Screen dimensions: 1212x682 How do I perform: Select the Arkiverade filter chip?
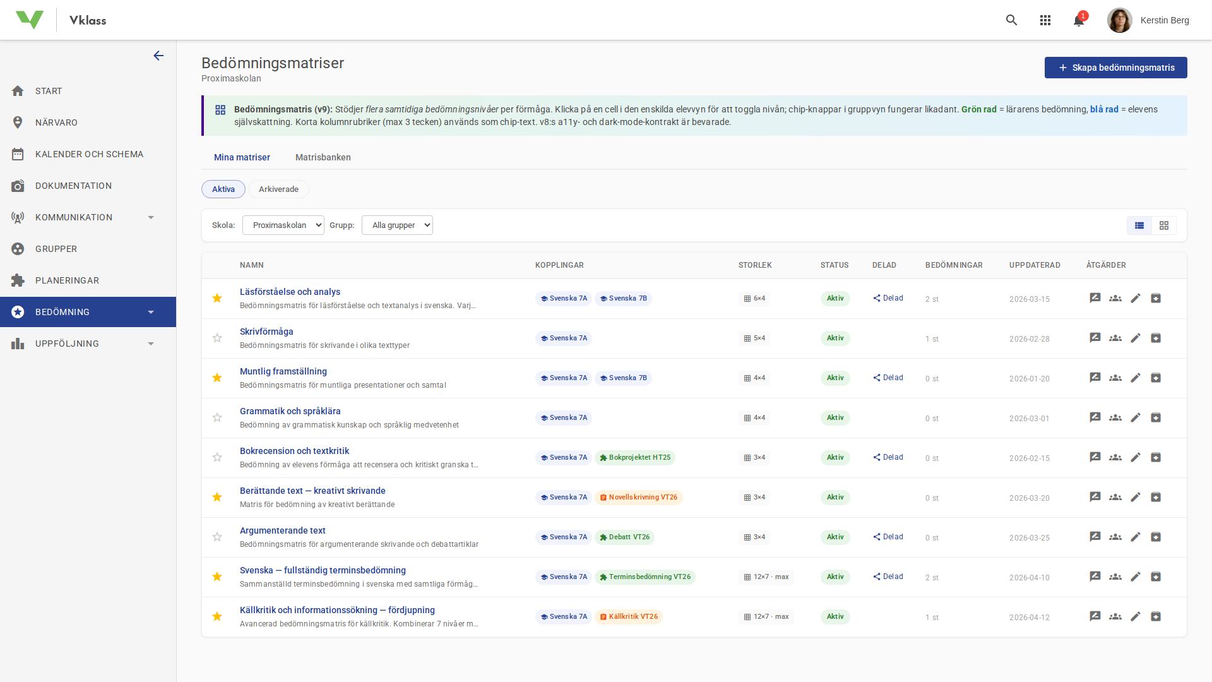pos(278,189)
